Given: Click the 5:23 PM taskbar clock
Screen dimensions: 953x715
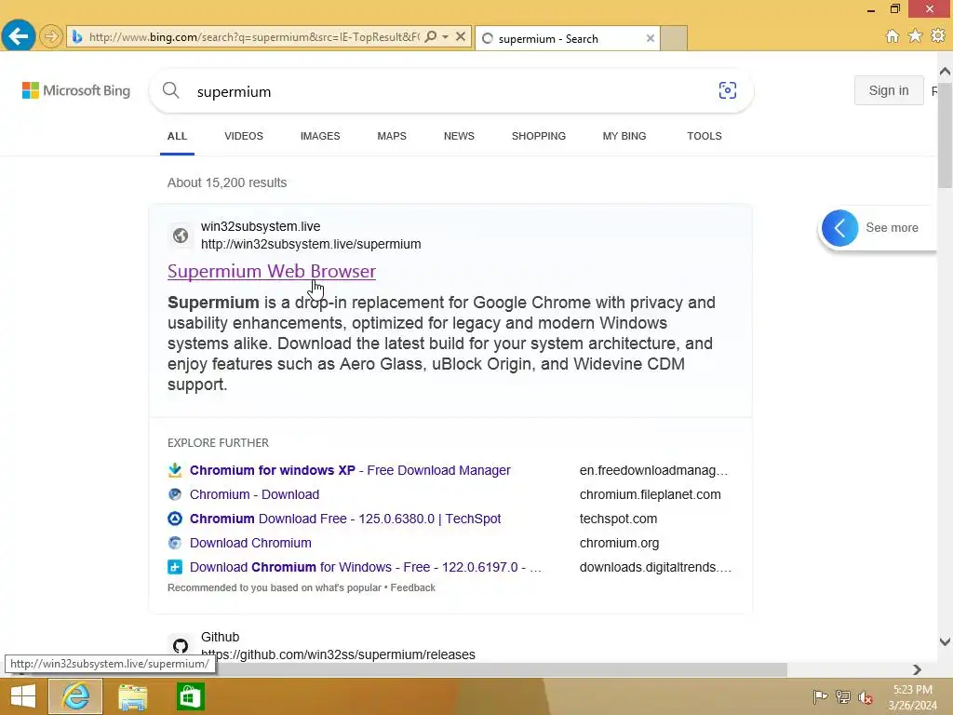Looking at the screenshot, I should [912, 690].
